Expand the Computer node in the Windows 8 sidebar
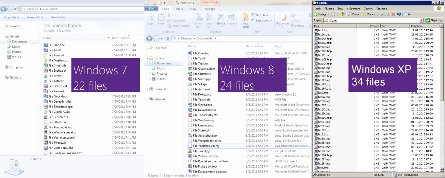This screenshot has height=178, width=445. (148, 89)
